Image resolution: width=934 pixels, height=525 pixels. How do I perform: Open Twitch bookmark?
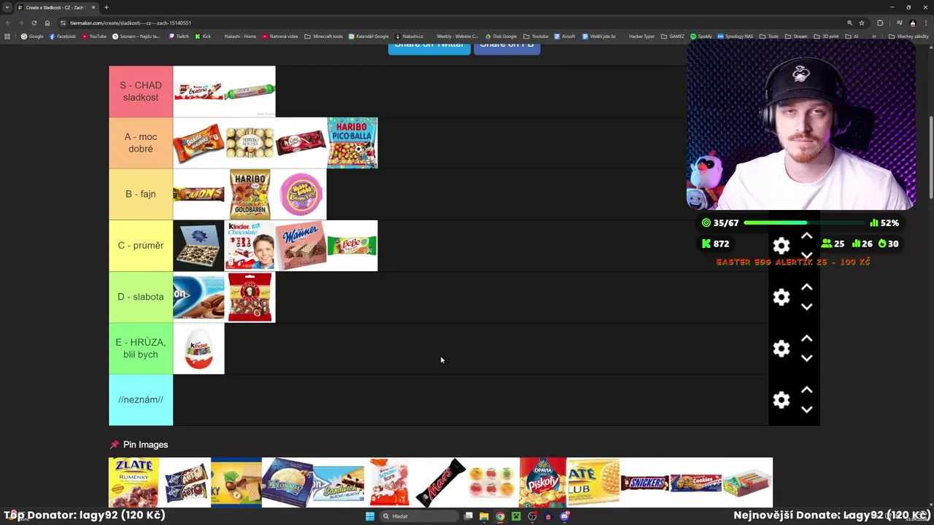click(x=179, y=36)
